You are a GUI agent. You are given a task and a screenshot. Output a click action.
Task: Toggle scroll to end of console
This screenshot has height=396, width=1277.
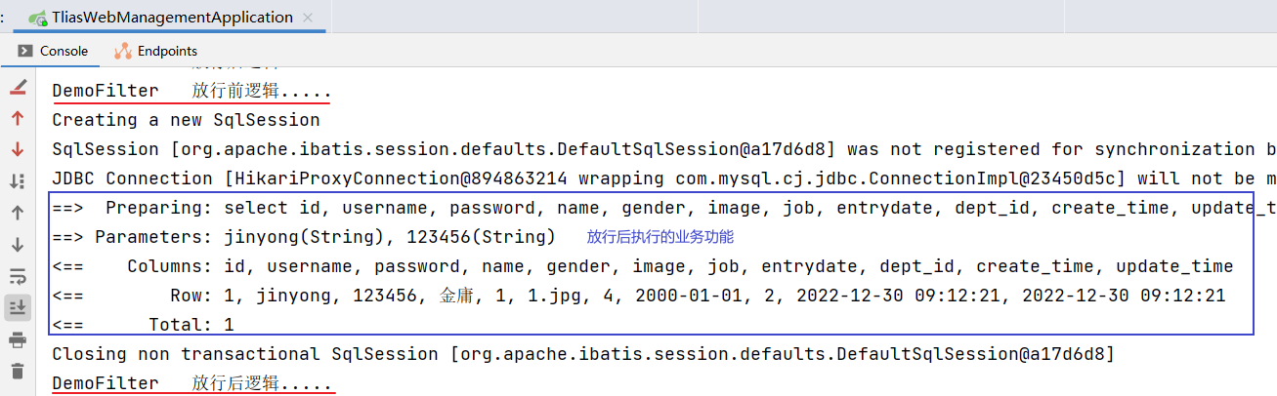(18, 307)
